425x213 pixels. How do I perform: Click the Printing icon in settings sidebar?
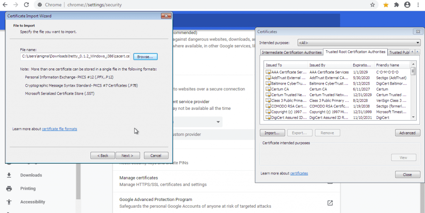coord(9,189)
